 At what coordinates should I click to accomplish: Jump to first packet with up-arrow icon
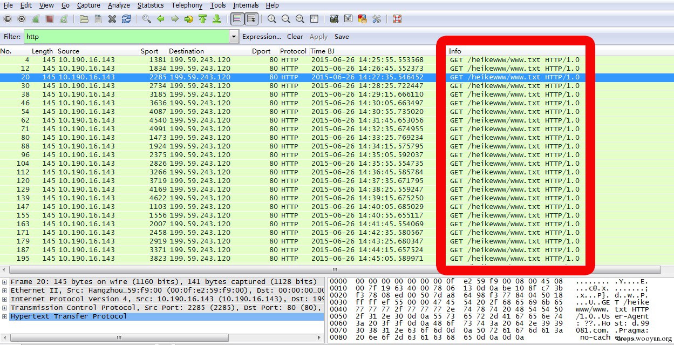tap(202, 19)
